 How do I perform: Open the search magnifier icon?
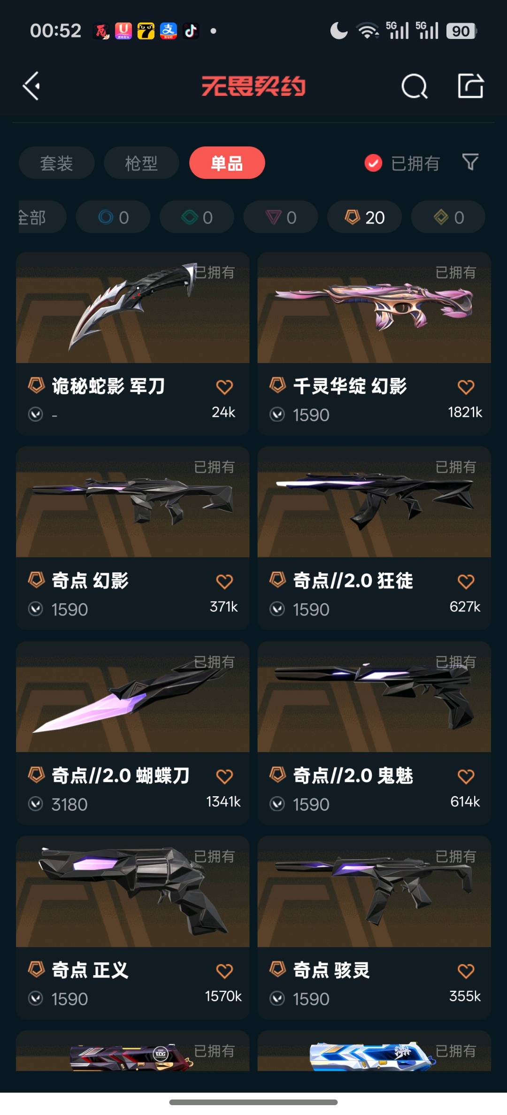(x=415, y=86)
